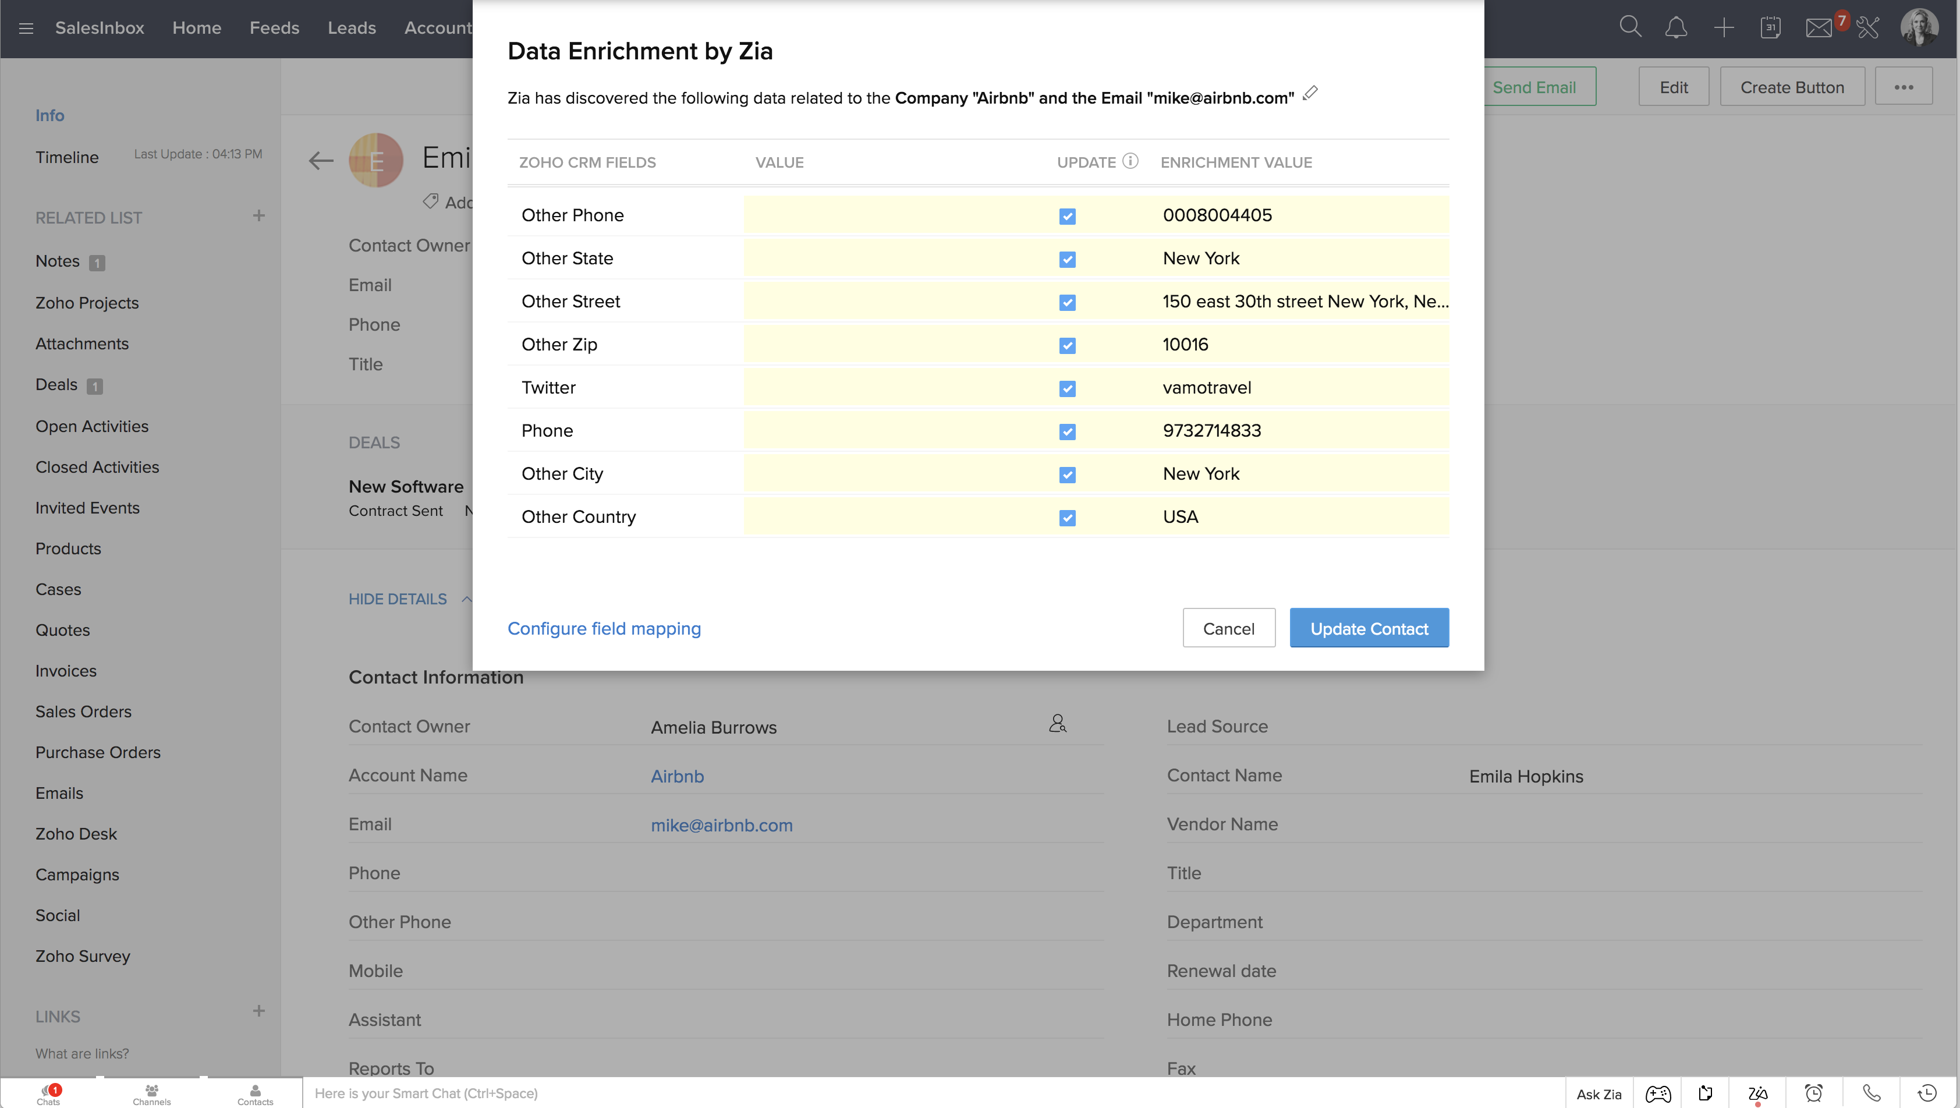Click the gamepad icon in bottom bar
The image size is (1960, 1108).
1658,1094
